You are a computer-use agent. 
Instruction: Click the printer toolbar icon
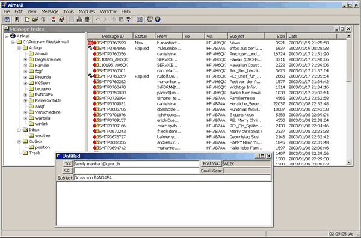coord(79,20)
